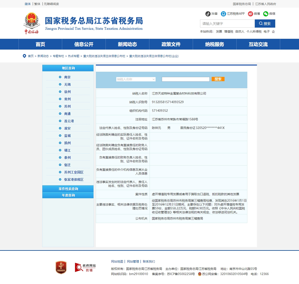The height and width of the screenshot is (284, 299).
Task: Select the 泰州 region
Action: pos(67,158)
